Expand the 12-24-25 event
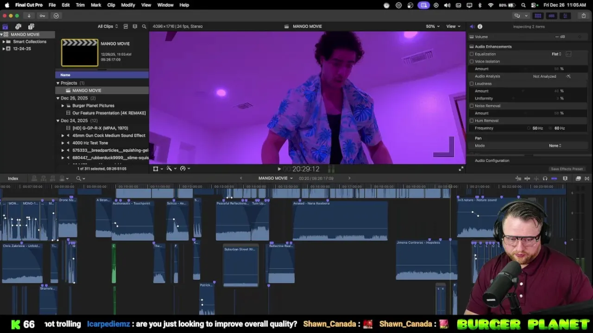This screenshot has width=593, height=333. pyautogui.click(x=4, y=49)
